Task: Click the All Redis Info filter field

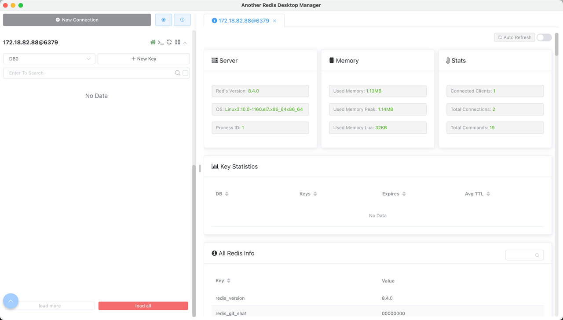Action: (x=521, y=255)
